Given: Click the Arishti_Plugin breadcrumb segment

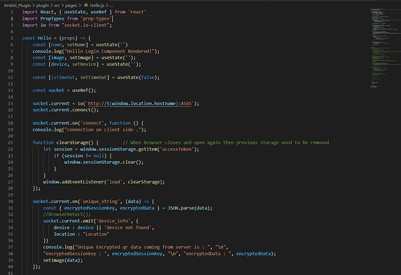Looking at the screenshot, I should (17, 5).
